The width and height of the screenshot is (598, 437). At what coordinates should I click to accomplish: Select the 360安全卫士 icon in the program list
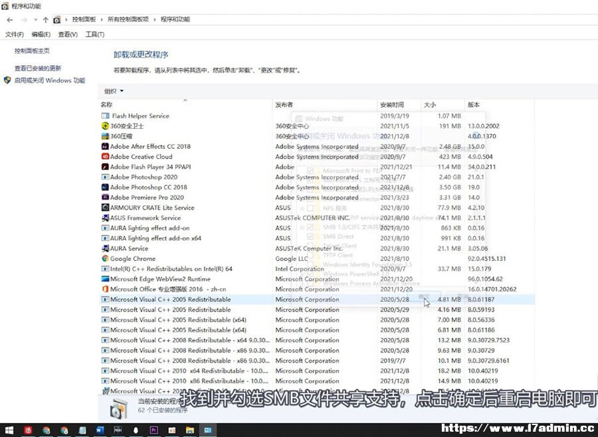coord(105,126)
